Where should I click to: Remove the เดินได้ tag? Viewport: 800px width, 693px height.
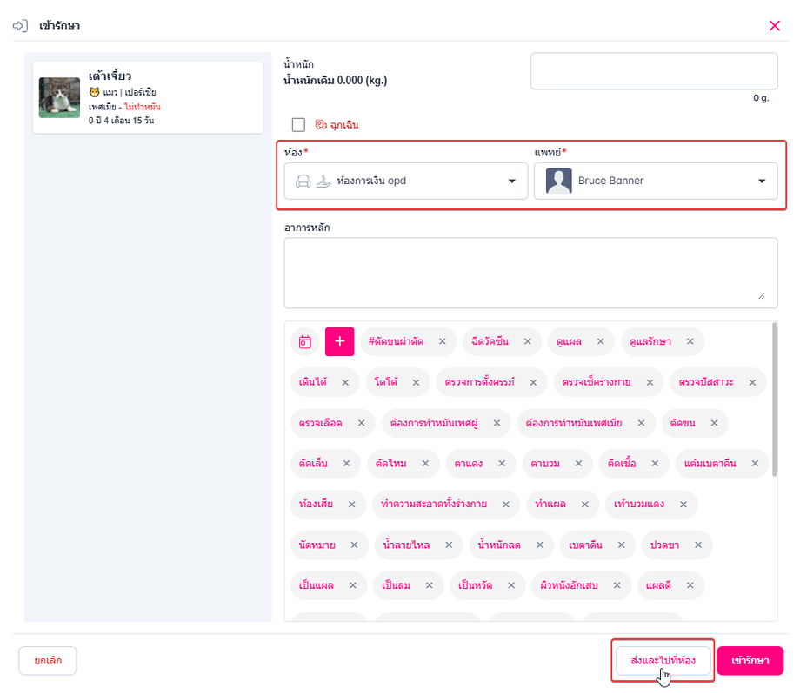pyautogui.click(x=345, y=382)
